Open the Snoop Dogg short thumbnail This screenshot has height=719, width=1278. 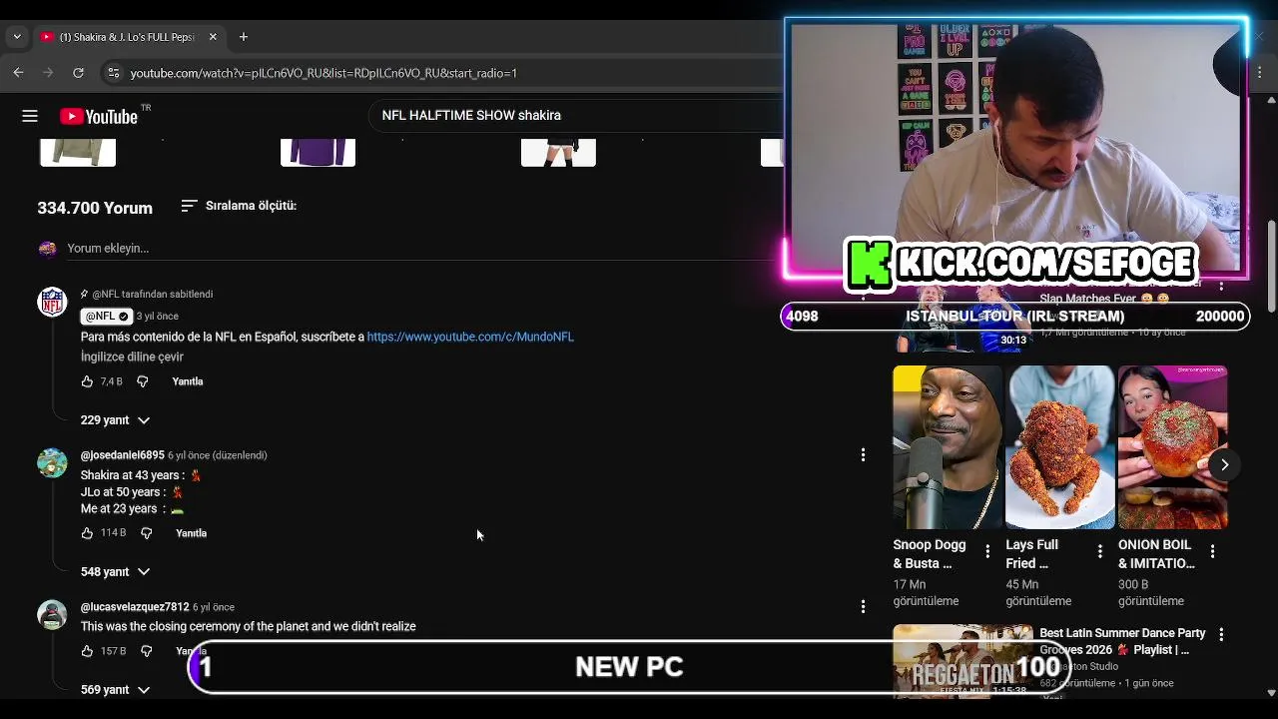(x=948, y=447)
